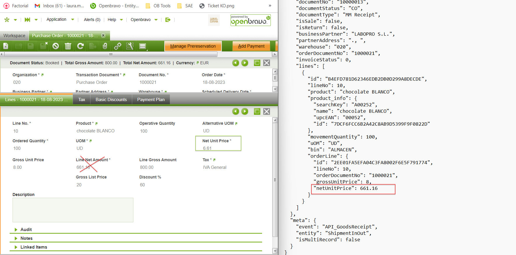Viewport: 516px width, 255px height.
Task: Switch to the Tax tab
Action: (82, 100)
